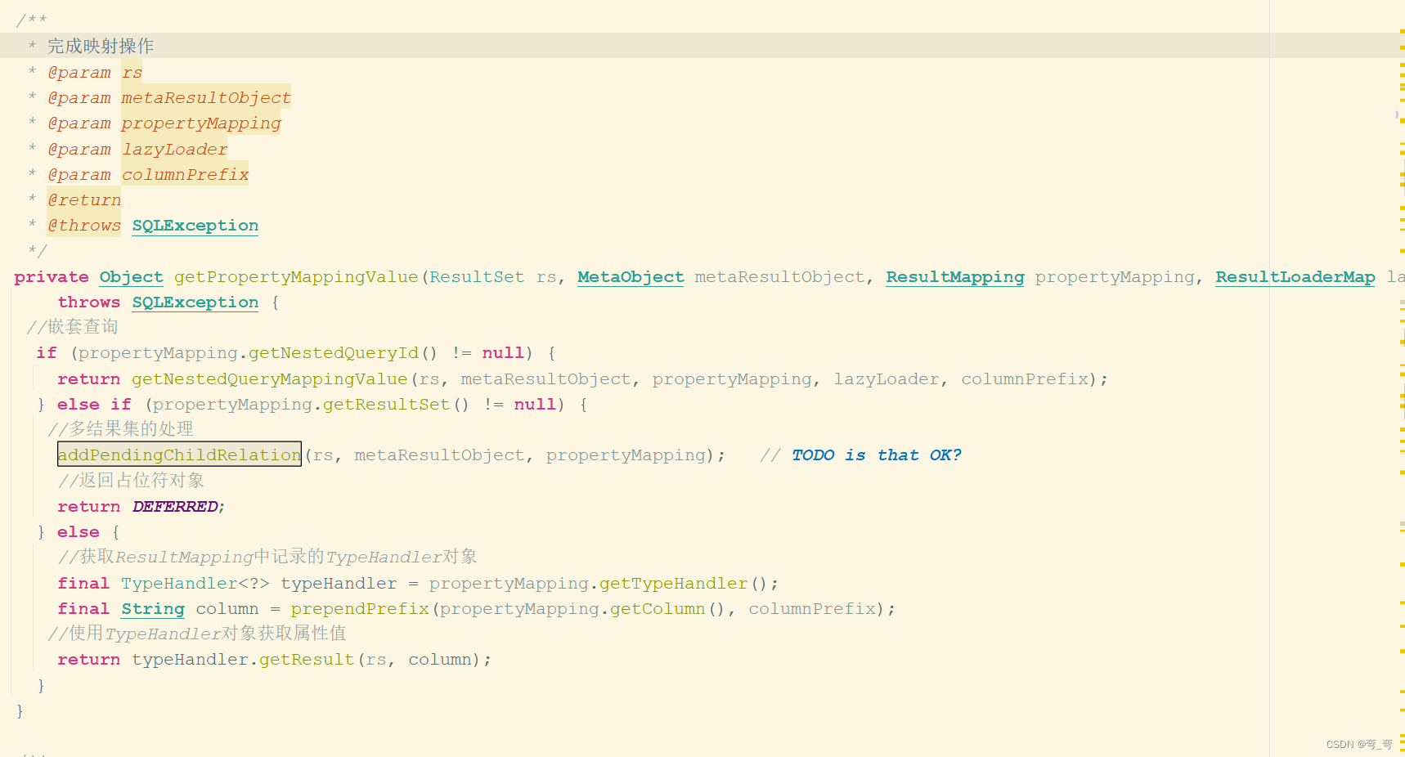Click the @param rs doc tag
This screenshot has height=757, width=1405.
click(x=95, y=73)
